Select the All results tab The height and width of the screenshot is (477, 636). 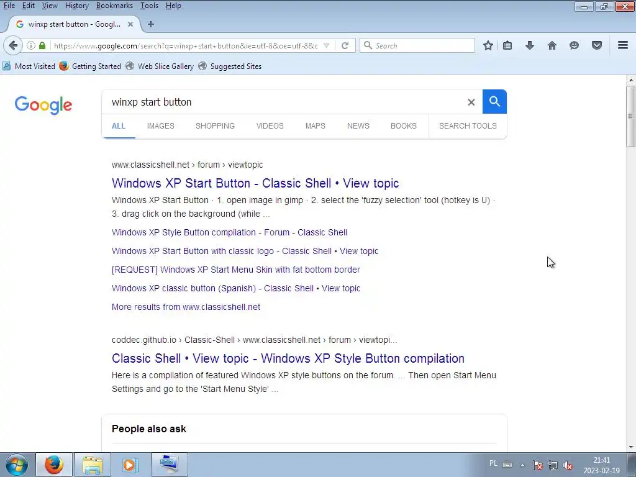tap(119, 125)
